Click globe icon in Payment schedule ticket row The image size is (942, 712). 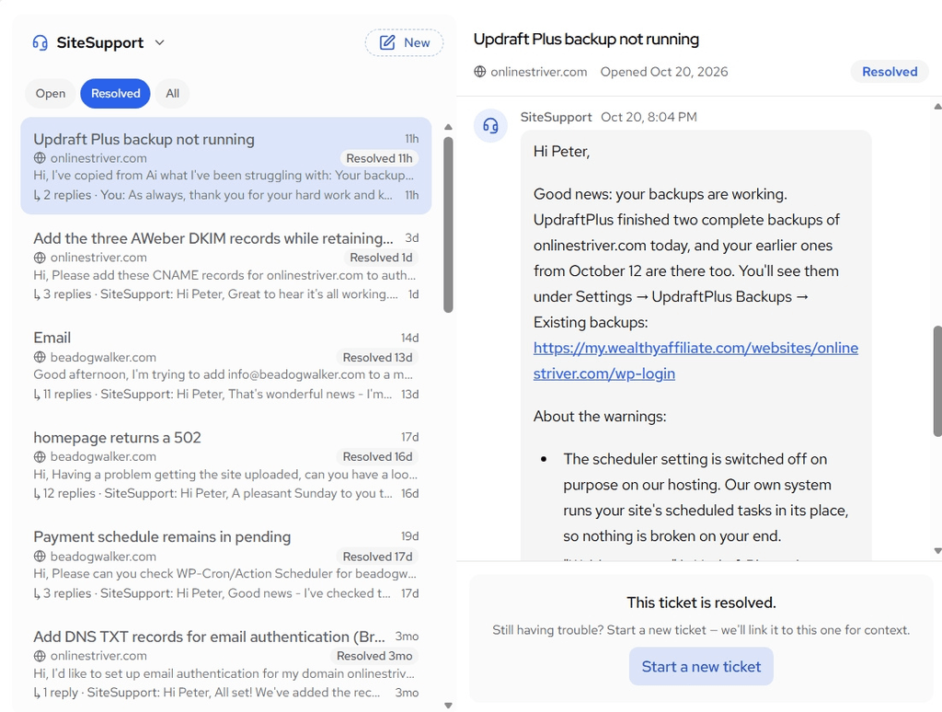point(40,557)
